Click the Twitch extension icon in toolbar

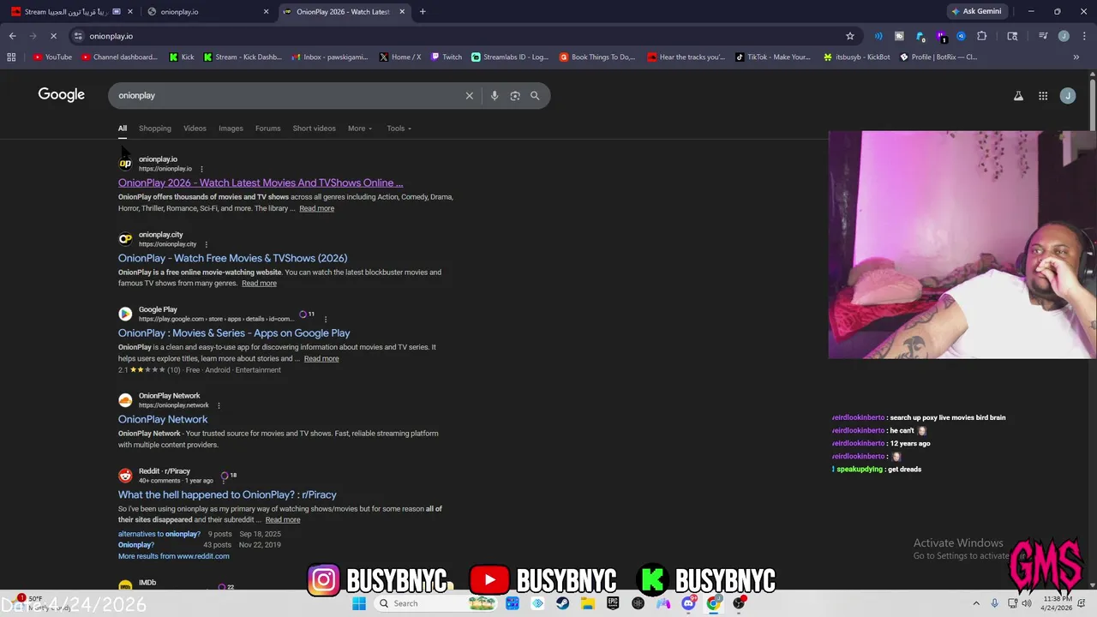click(x=941, y=36)
